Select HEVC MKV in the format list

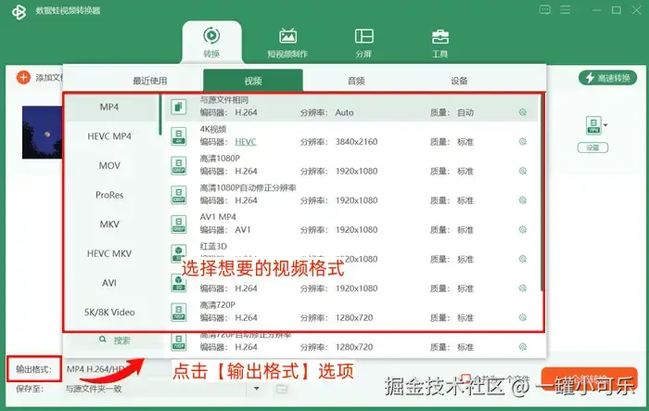tap(109, 253)
